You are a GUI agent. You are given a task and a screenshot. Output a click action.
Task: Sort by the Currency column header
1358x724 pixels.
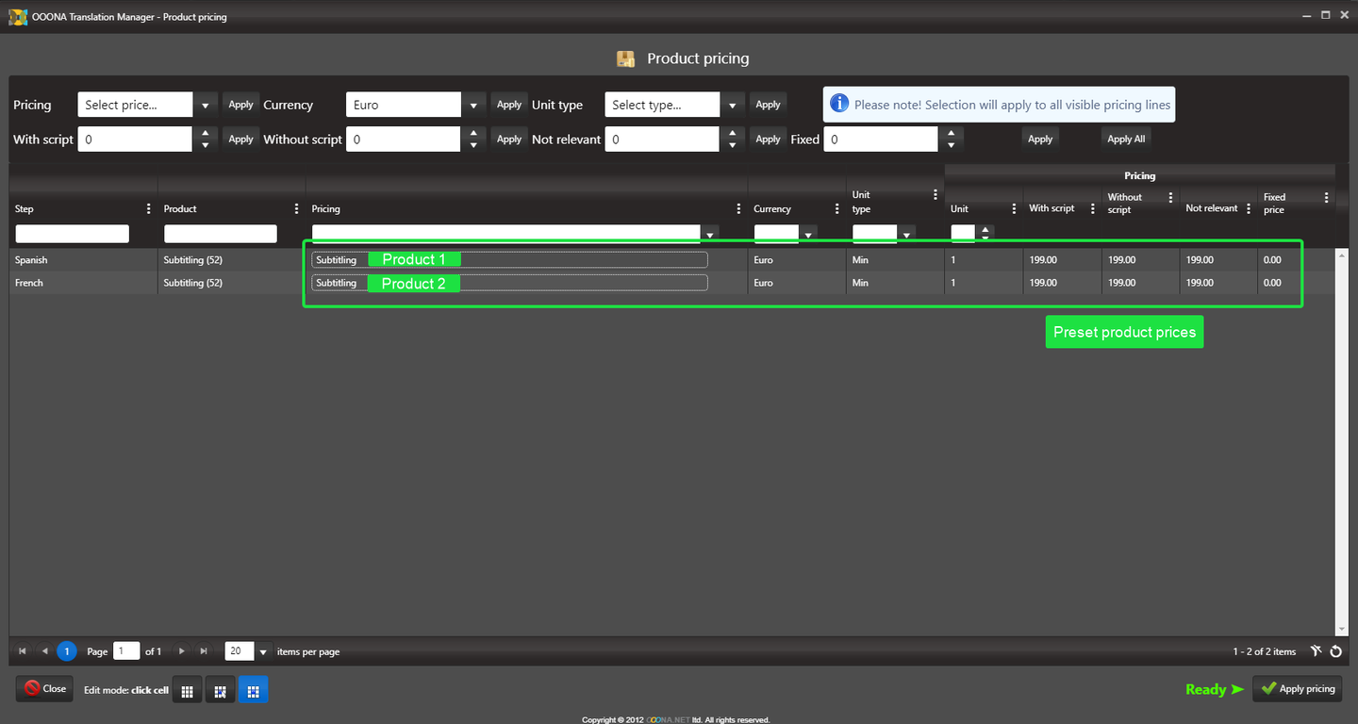coord(772,209)
